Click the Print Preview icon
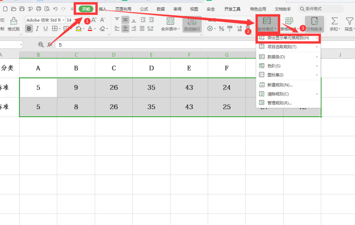This screenshot has width=355, height=225. pos(47,9)
